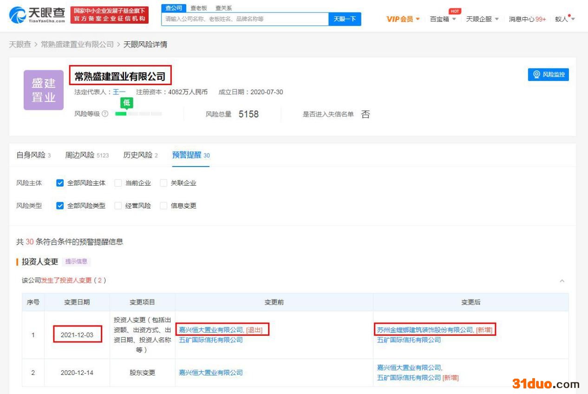
Task: Open the VIP会员 dropdown
Action: click(x=403, y=19)
